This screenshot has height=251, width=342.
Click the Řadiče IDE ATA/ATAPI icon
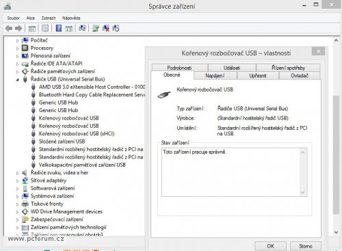pyautogui.click(x=25, y=64)
